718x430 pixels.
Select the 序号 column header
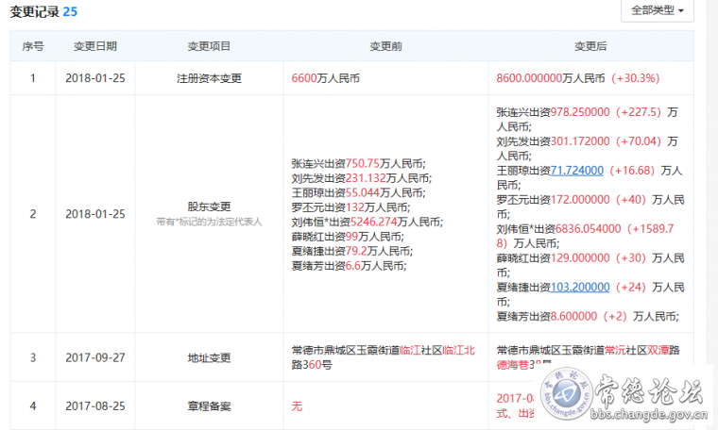point(33,45)
